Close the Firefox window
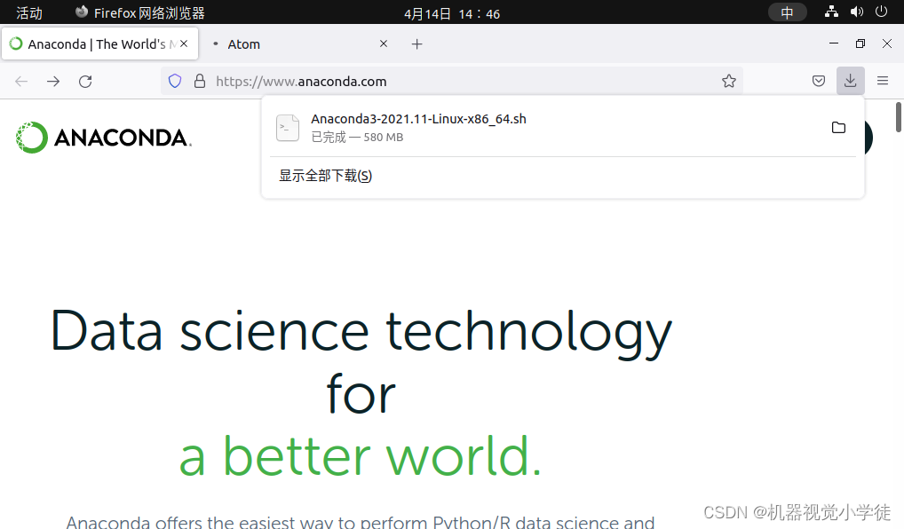 click(x=887, y=43)
